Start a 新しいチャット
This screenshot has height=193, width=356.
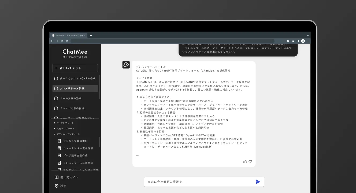75,68
